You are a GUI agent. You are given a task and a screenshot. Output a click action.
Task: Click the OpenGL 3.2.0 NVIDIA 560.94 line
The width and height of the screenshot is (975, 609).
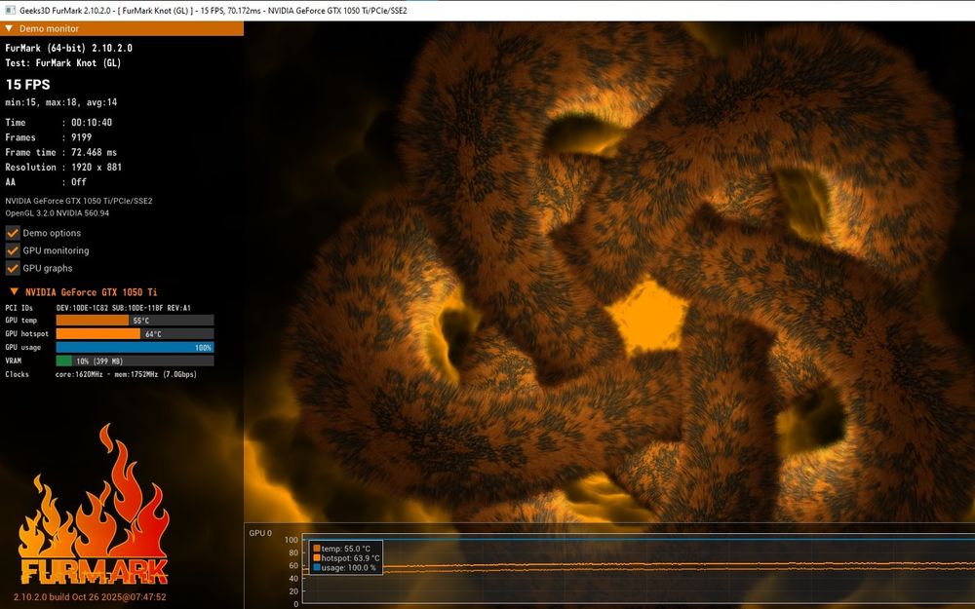point(58,213)
